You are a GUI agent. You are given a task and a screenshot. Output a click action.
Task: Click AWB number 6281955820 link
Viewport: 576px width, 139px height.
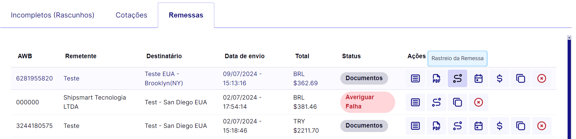click(x=34, y=78)
